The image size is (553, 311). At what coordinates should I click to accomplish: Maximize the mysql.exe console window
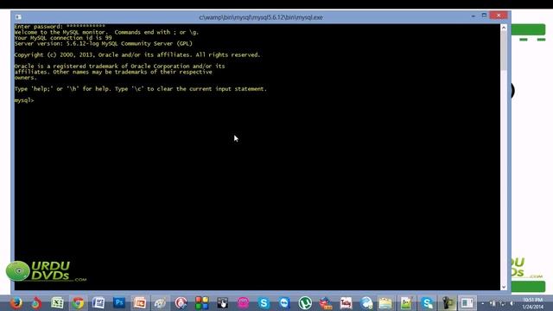(484, 16)
